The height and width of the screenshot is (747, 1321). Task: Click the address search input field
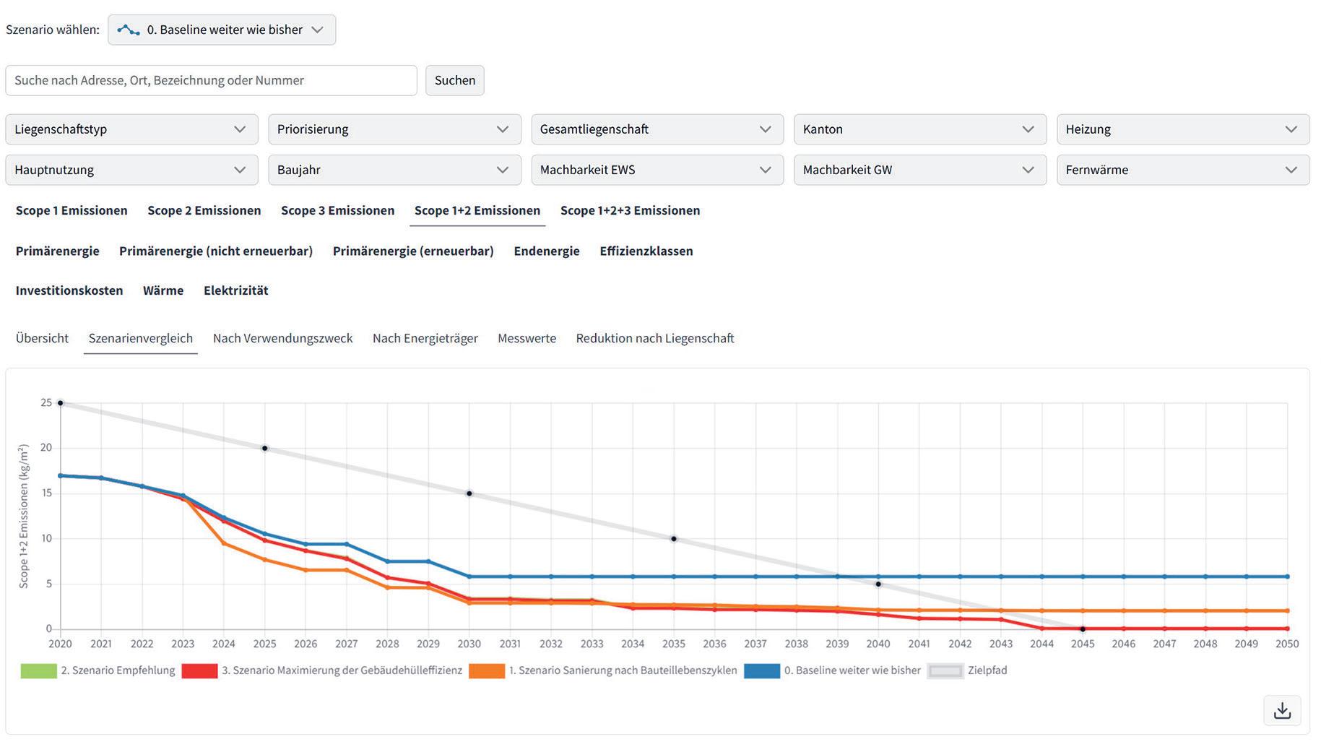coord(211,80)
